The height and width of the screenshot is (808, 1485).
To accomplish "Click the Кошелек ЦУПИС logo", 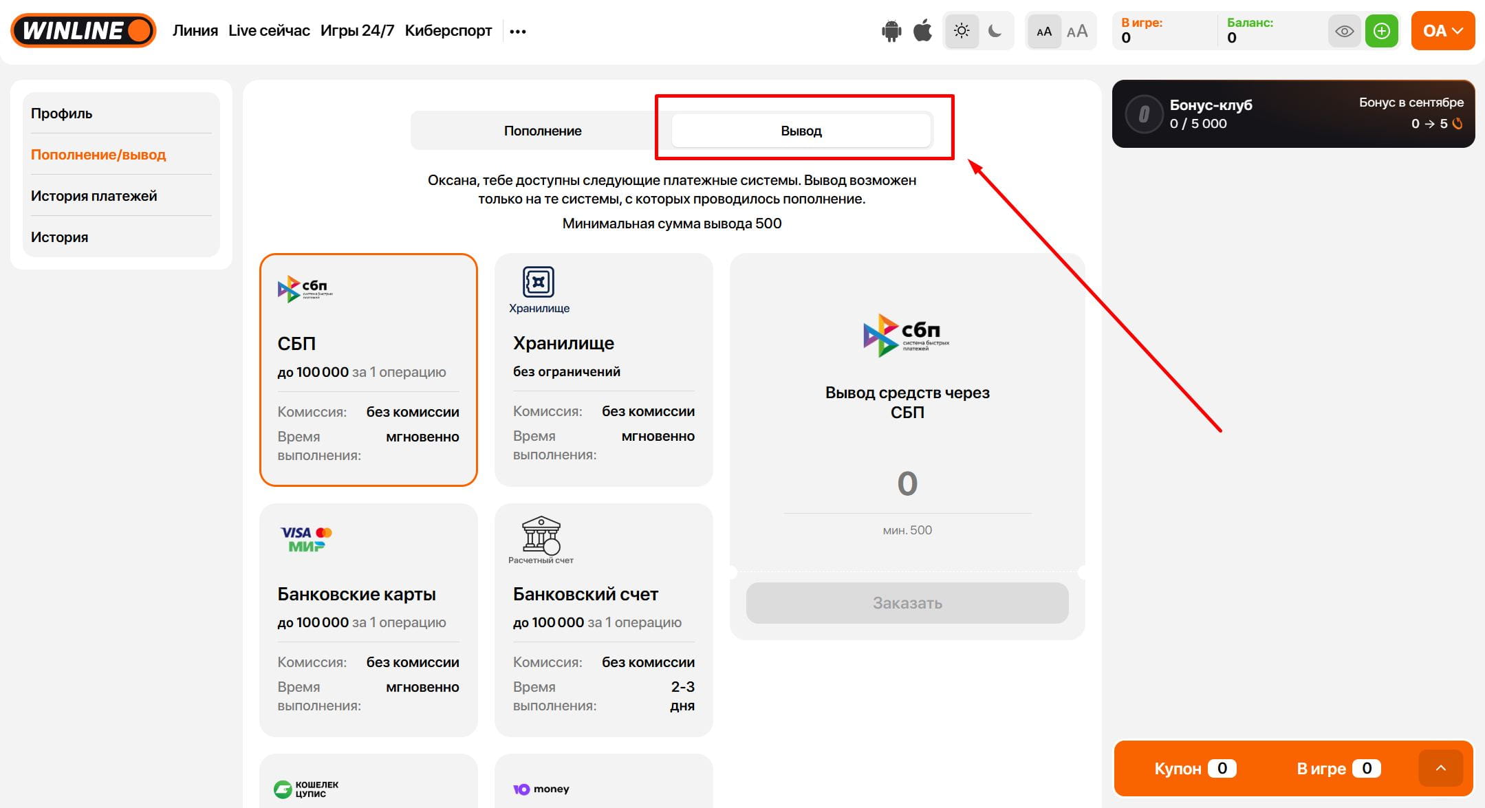I will (x=306, y=789).
